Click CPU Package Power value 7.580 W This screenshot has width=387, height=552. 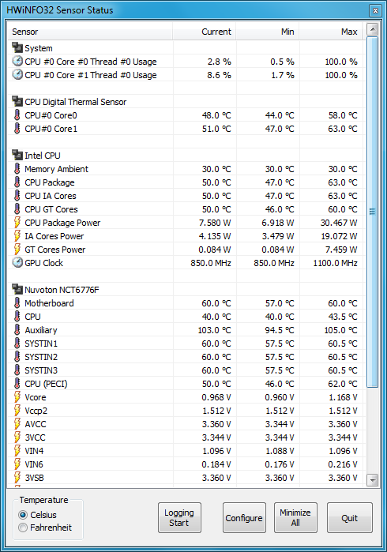[215, 223]
